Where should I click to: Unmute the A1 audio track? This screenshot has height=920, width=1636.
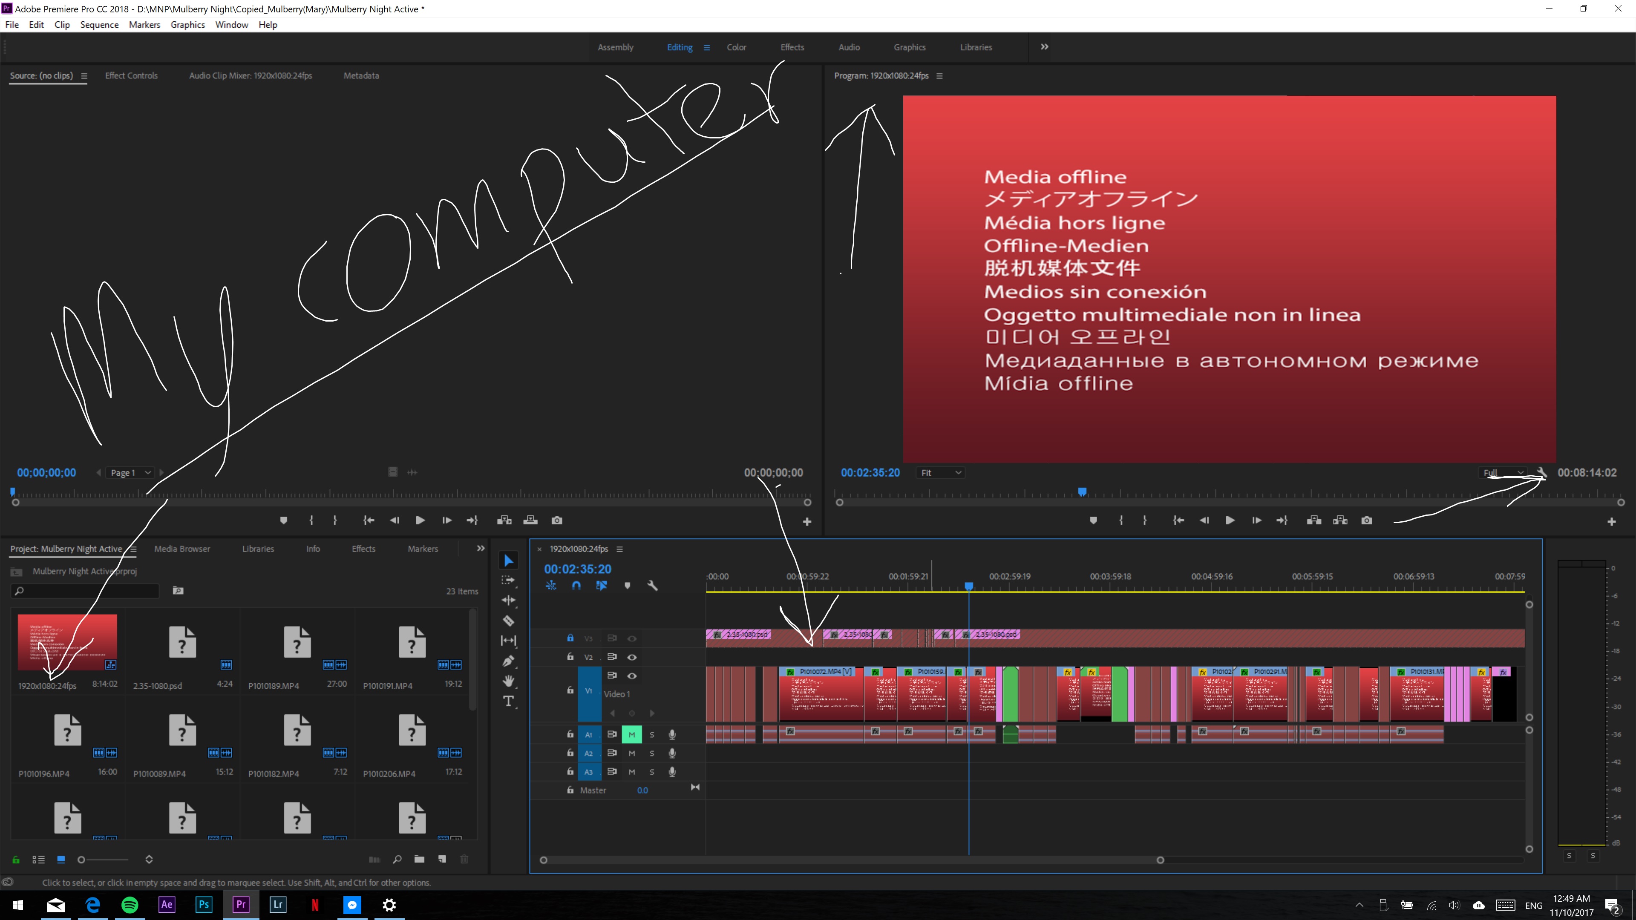pos(632,734)
